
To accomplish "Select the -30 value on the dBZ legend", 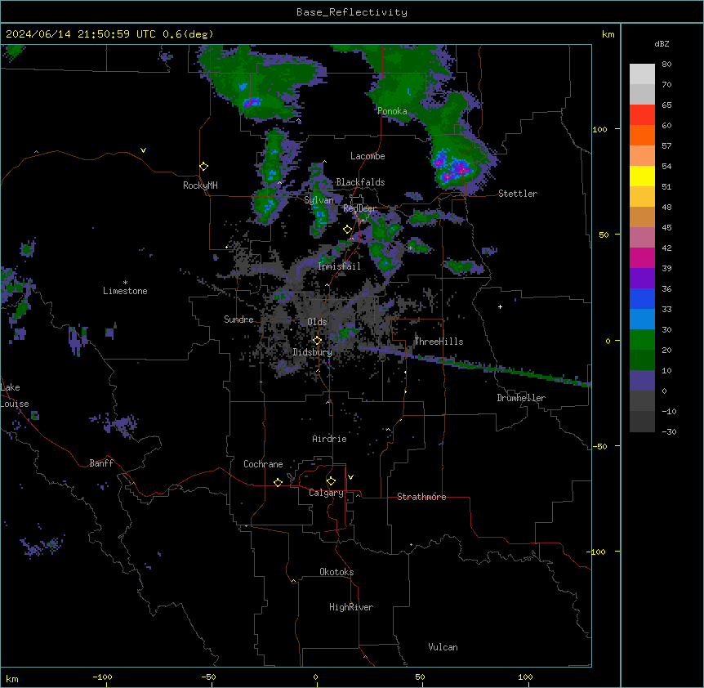I will coord(669,432).
